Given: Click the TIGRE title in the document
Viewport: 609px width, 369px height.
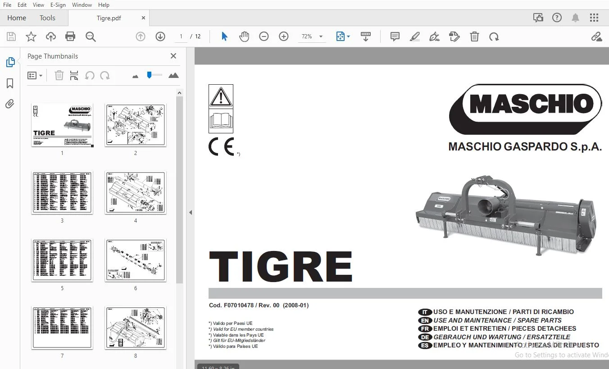Looking at the screenshot, I should pos(281,267).
